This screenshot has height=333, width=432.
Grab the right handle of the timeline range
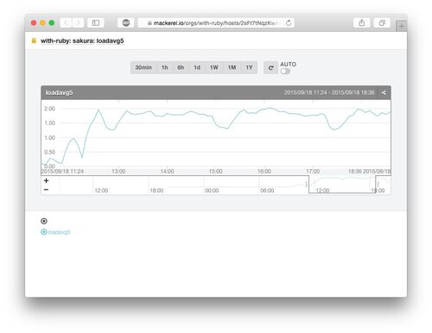[x=378, y=184]
